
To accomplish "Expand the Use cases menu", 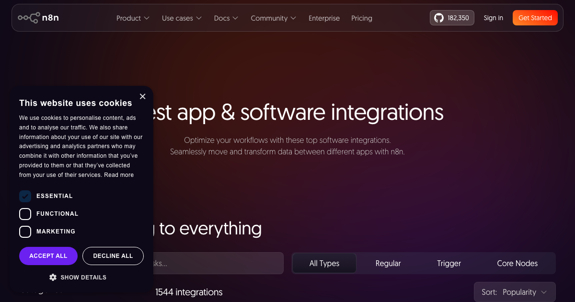I will [x=182, y=18].
